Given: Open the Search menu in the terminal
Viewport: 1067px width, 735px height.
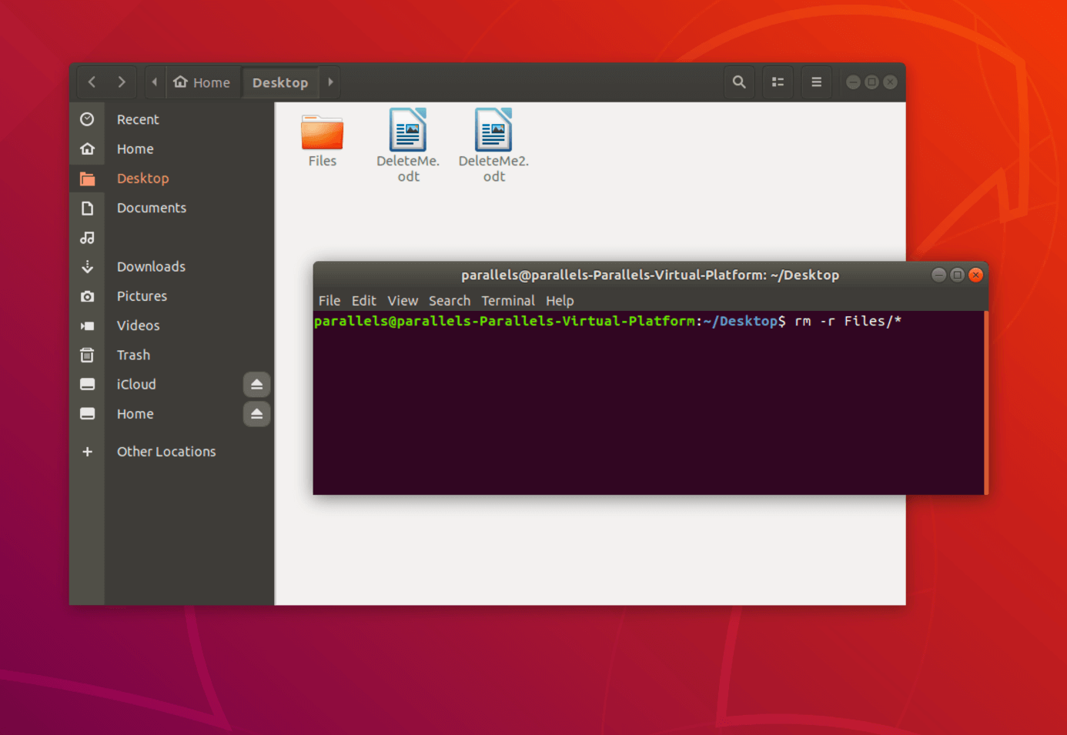Looking at the screenshot, I should point(449,300).
